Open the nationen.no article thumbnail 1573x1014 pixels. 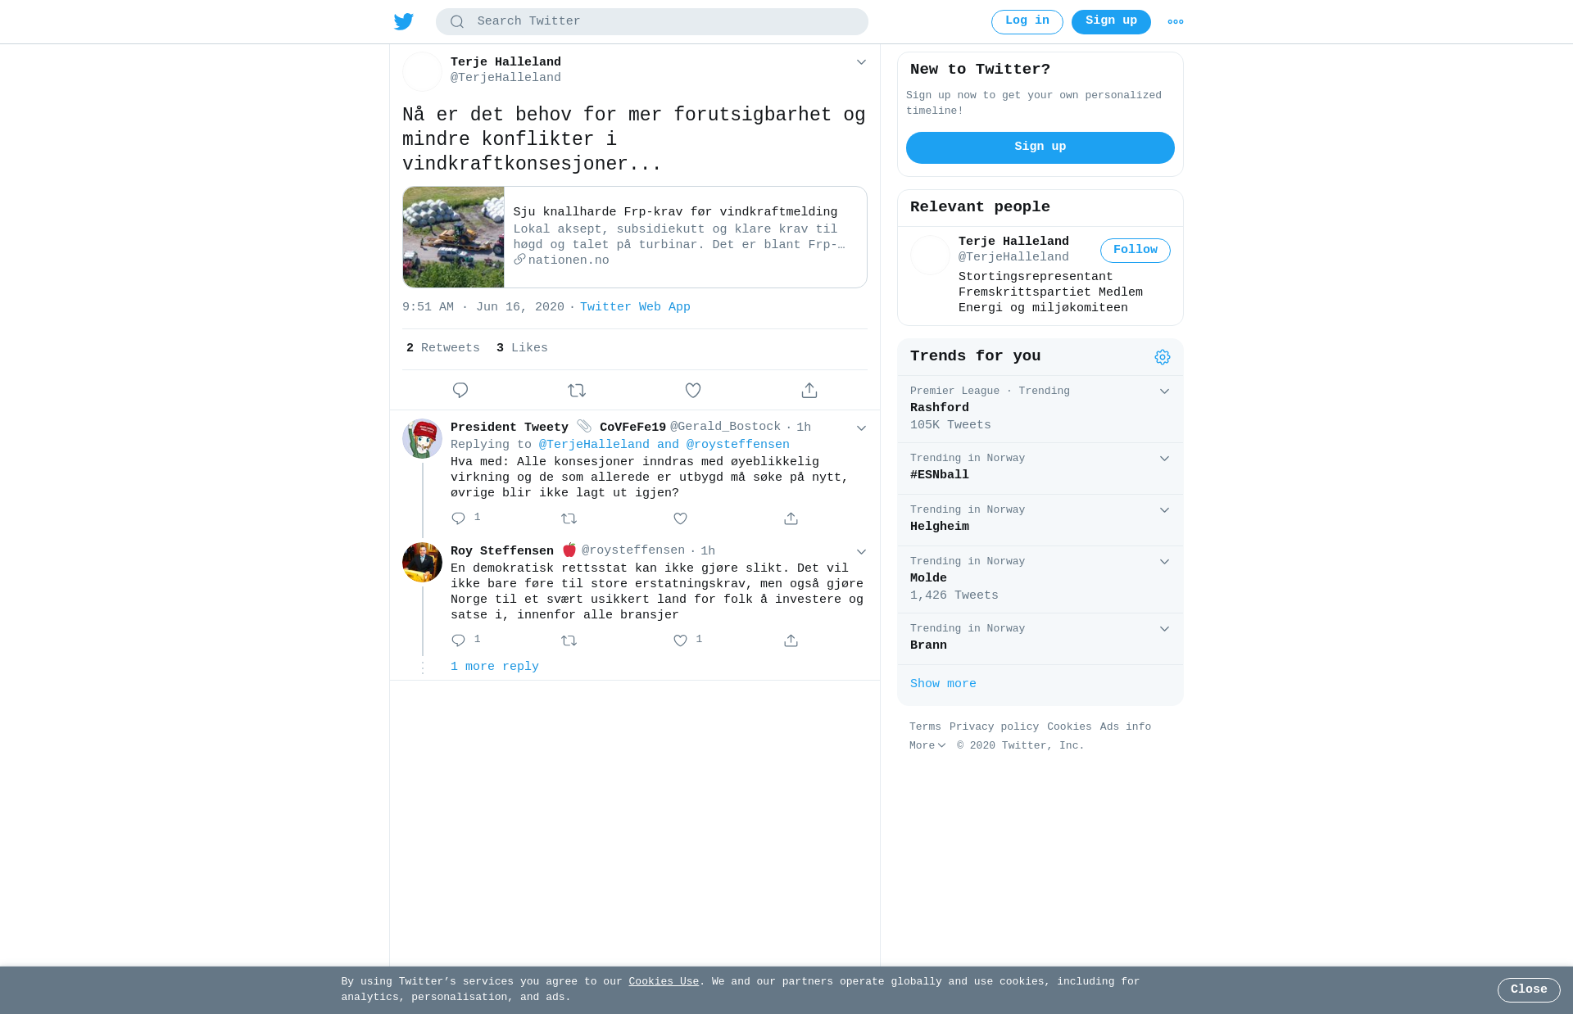click(453, 238)
